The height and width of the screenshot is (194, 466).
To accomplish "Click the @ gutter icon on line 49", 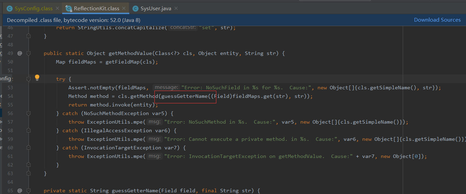I will pyautogui.click(x=20, y=53).
